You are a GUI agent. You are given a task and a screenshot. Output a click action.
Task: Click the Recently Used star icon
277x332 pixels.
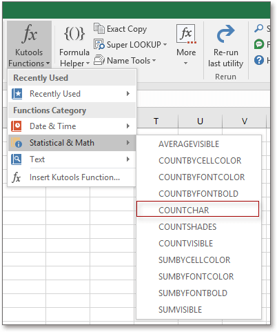(x=17, y=94)
